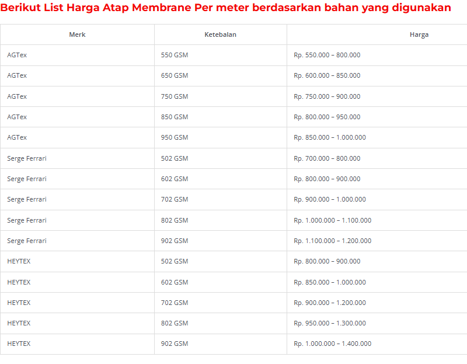Select the HEYTEX 602 GSM price 'Rp. 850.000 – 1.000.000'

[330, 282]
